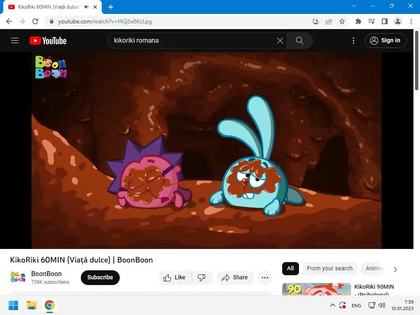Install app icon in address bar
Viewport: 420px width, 315px height.
pyautogui.click(x=316, y=21)
